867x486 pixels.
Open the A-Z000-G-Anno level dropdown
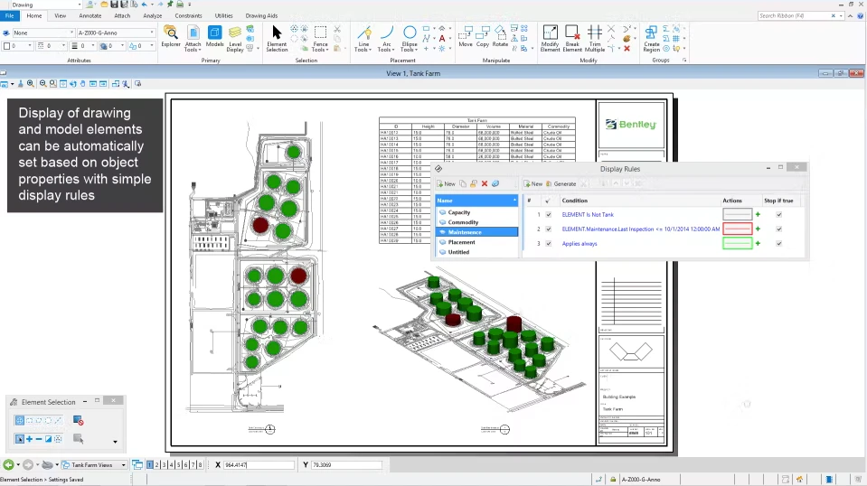coord(116,33)
